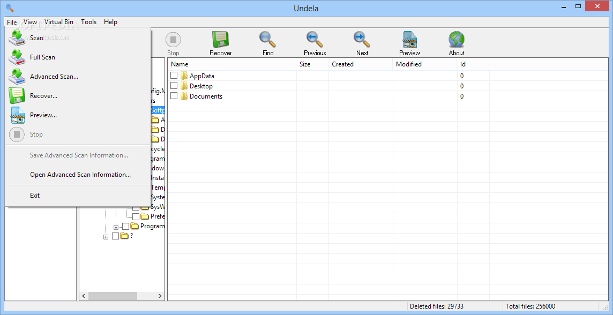Select Preview... in the File menu
Image resolution: width=613 pixels, height=315 pixels.
click(x=77, y=115)
